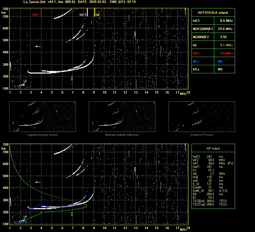Screen dimensions: 255x232
Task: Click the [PY] tag beside foF1
Action: (x=231, y=163)
